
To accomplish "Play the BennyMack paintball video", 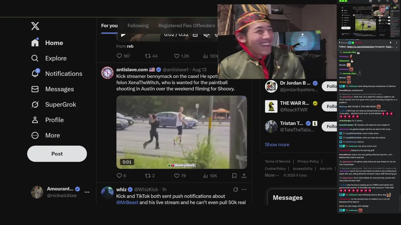I will pos(182,132).
